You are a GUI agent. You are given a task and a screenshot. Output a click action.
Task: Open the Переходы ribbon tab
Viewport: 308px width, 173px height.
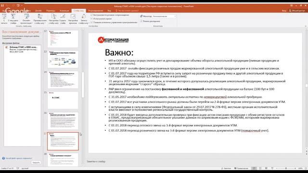tap(51, 11)
